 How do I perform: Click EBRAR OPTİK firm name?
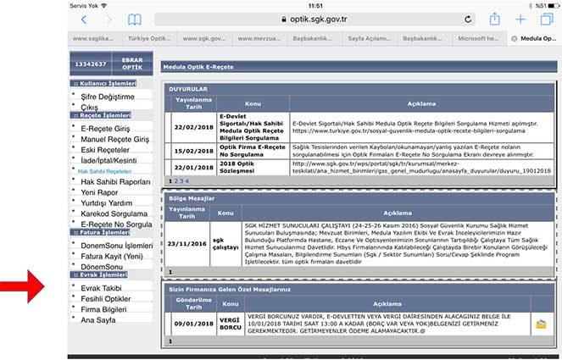coord(132,64)
